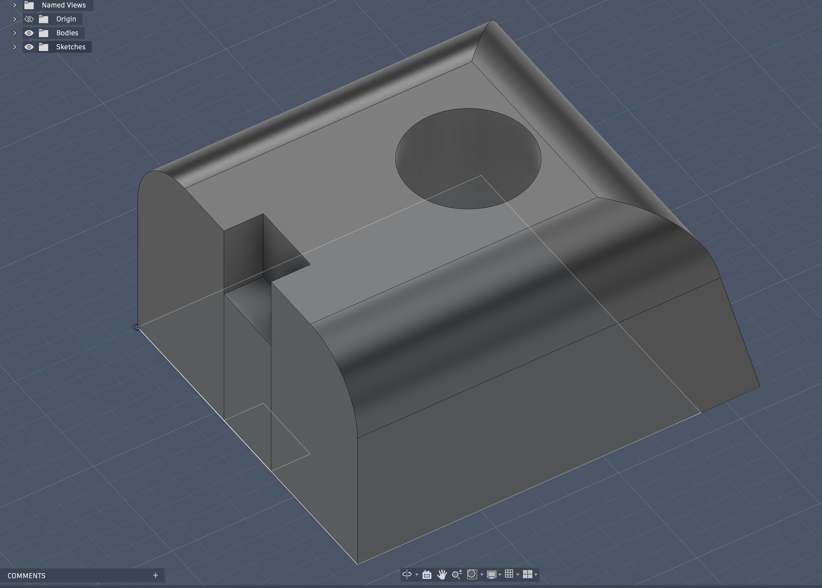Select the Bodies browser item
The image size is (822, 588).
(67, 33)
